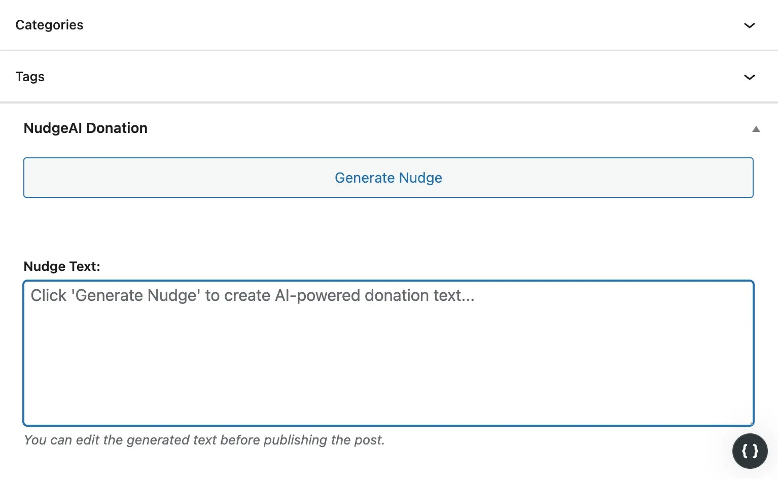The width and height of the screenshot is (778, 479).
Task: Click the Tags section title
Action: (x=30, y=76)
